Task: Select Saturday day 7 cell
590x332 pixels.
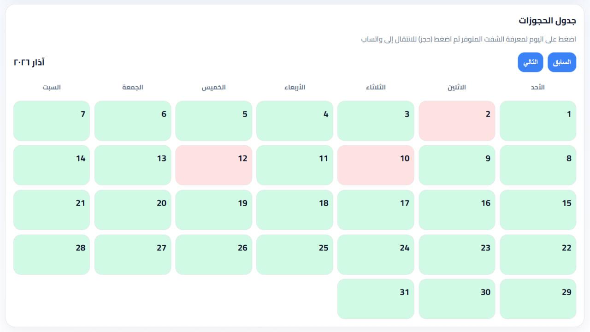Action: point(52,121)
